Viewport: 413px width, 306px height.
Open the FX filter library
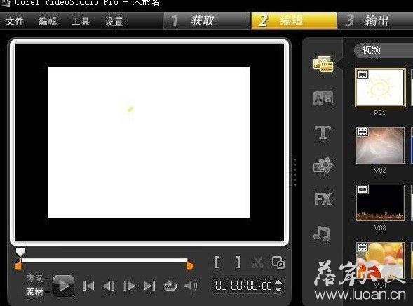323,199
